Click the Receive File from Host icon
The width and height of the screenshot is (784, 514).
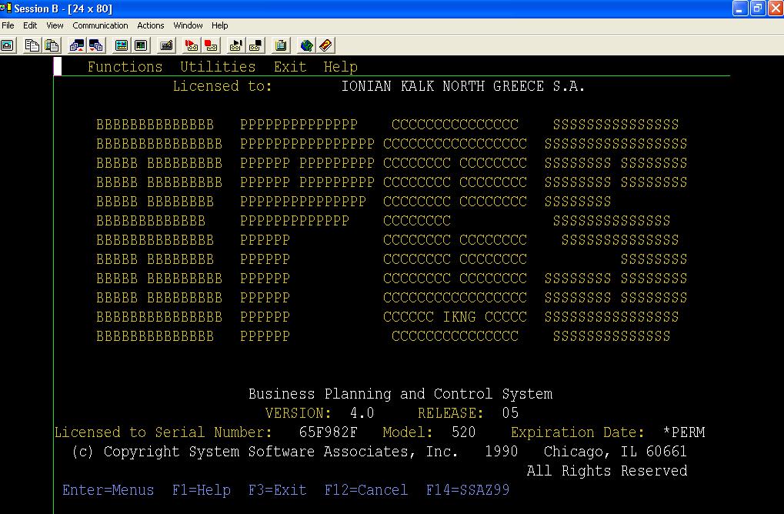coord(96,45)
